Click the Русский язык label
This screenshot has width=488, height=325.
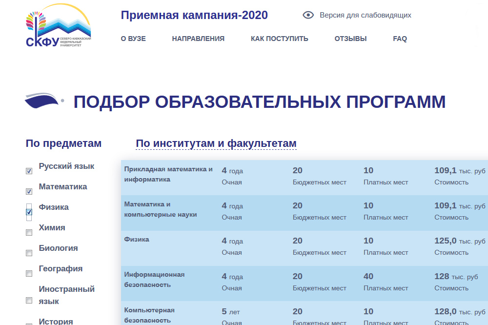[x=66, y=166]
